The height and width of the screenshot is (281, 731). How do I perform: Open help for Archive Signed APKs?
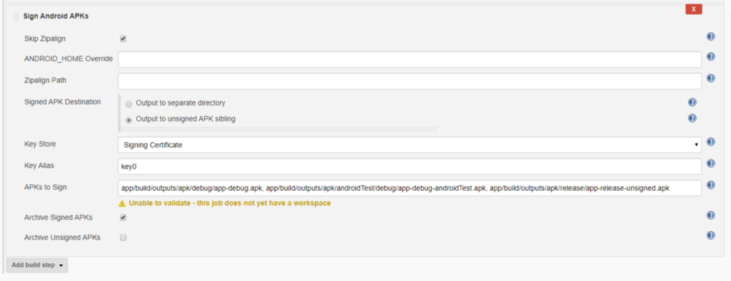(x=710, y=215)
